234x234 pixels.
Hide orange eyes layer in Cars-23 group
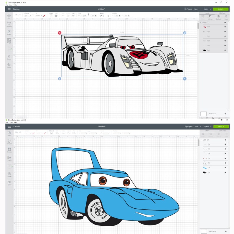click(225, 158)
